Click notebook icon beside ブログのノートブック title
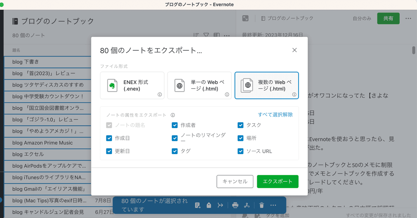This screenshot has height=218, width=417. pyautogui.click(x=15, y=21)
